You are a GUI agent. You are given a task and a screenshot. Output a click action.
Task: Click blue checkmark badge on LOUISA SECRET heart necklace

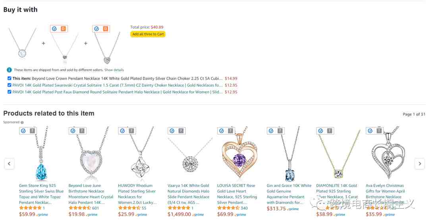(x=222, y=131)
